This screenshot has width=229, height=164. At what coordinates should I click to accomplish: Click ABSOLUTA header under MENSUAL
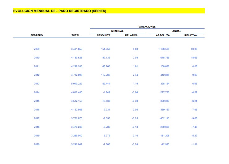tap(103, 35)
